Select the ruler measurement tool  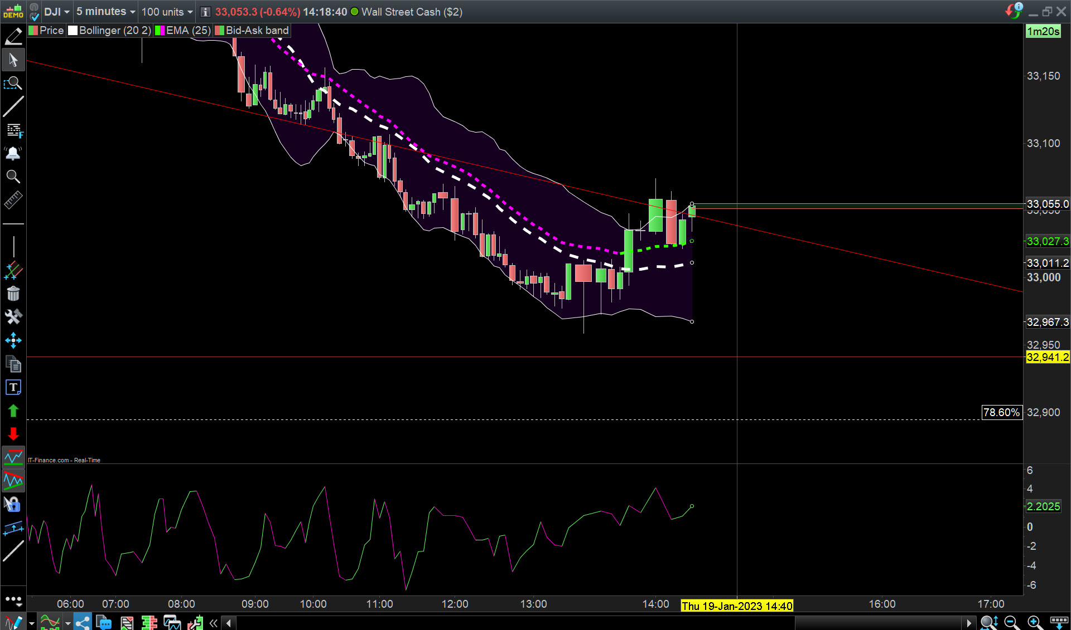click(x=13, y=200)
